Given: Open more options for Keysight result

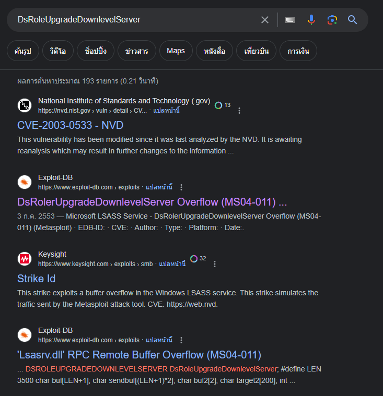Looking at the screenshot, I should coord(215,264).
